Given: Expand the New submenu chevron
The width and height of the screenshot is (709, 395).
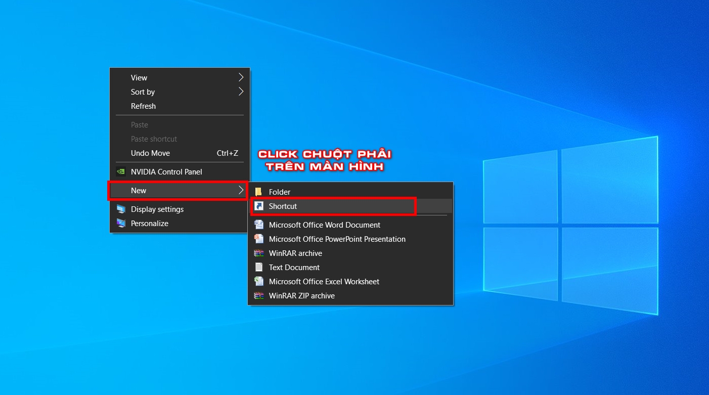Looking at the screenshot, I should click(241, 190).
